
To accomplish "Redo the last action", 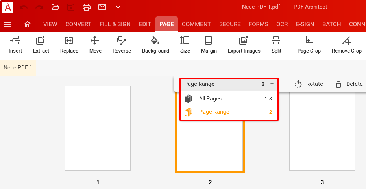I will (x=39, y=7).
